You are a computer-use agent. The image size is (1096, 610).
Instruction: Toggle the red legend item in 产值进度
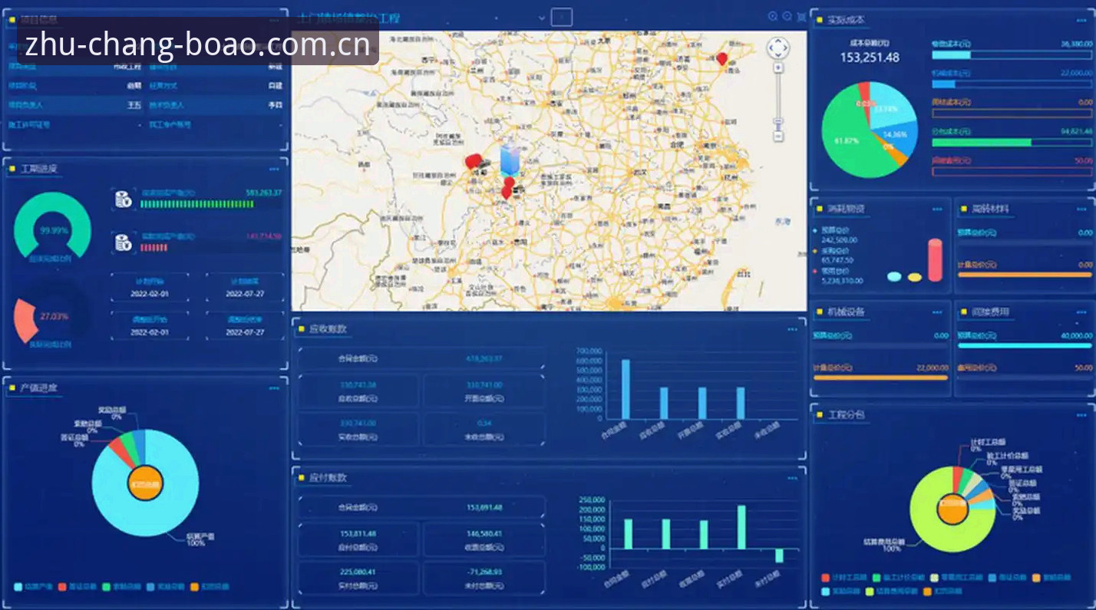[77, 587]
